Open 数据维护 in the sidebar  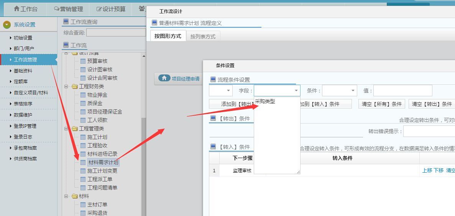click(x=23, y=115)
